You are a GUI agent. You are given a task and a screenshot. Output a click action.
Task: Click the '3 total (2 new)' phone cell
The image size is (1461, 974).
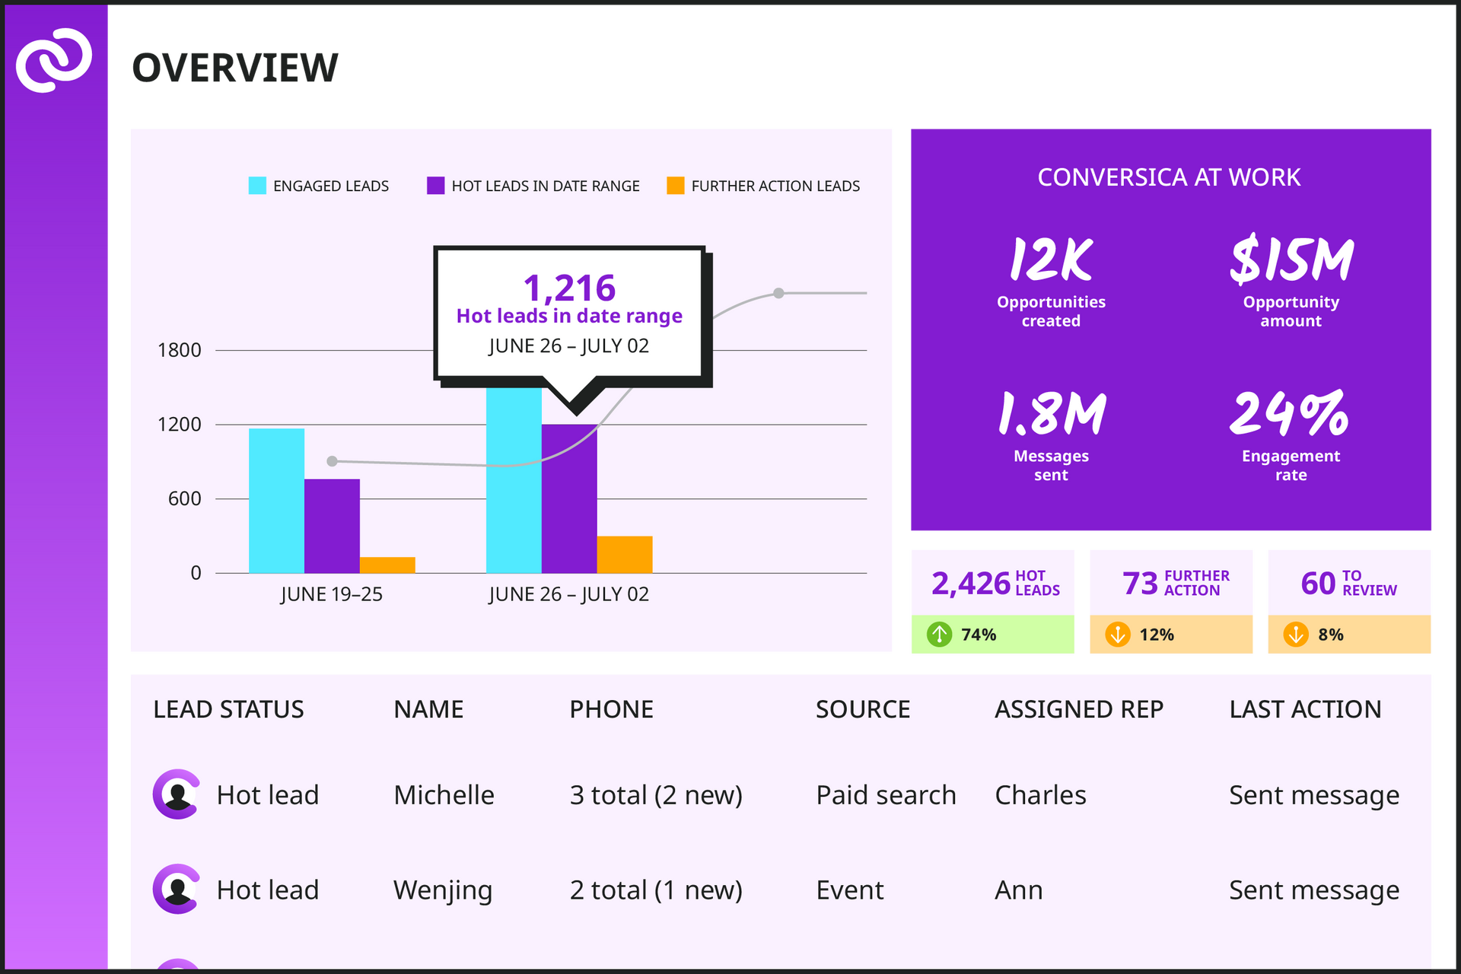656,796
